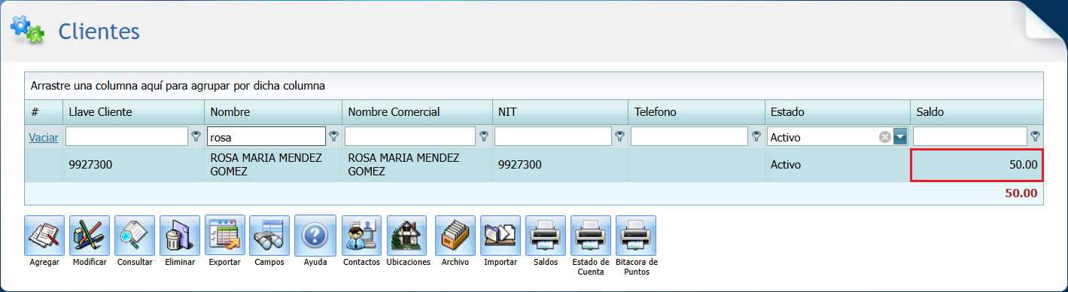The width and height of the screenshot is (1068, 292).
Task: Click the Eliminar trash icon
Action: 180,236
